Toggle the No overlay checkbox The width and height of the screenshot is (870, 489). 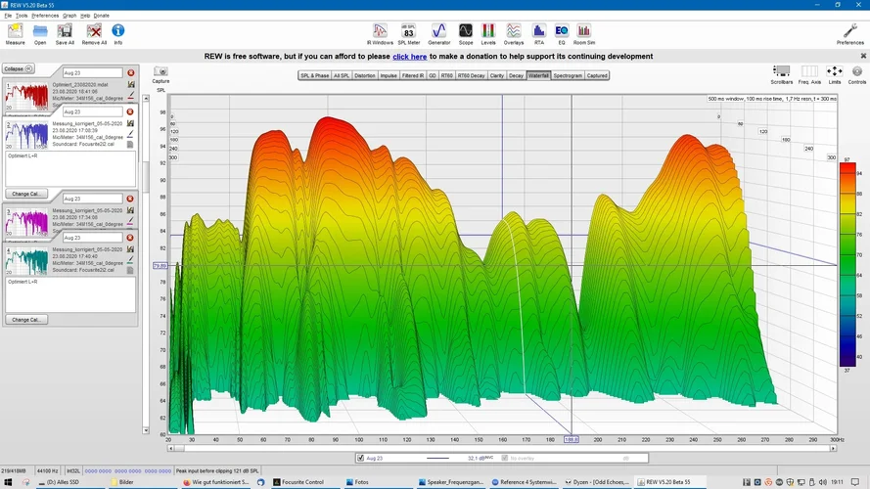pos(505,458)
